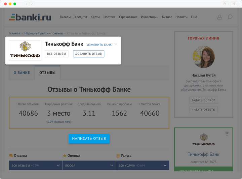Image resolution: width=242 pixels, height=179 pixels.
Task: Open the 'Вклады' menu item
Action: coord(65,17)
